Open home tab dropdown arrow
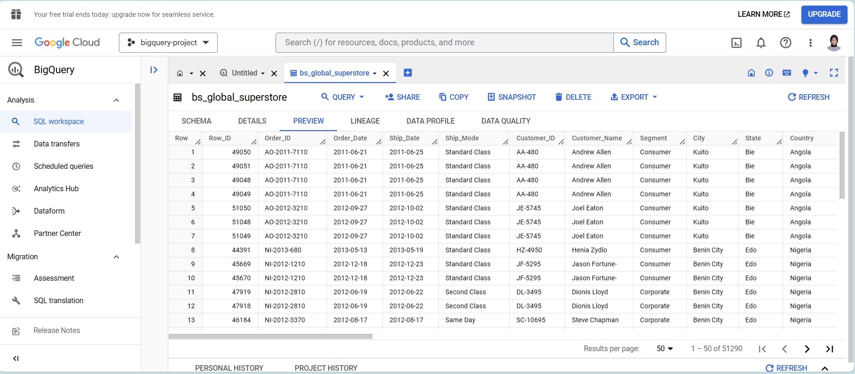 click(191, 74)
